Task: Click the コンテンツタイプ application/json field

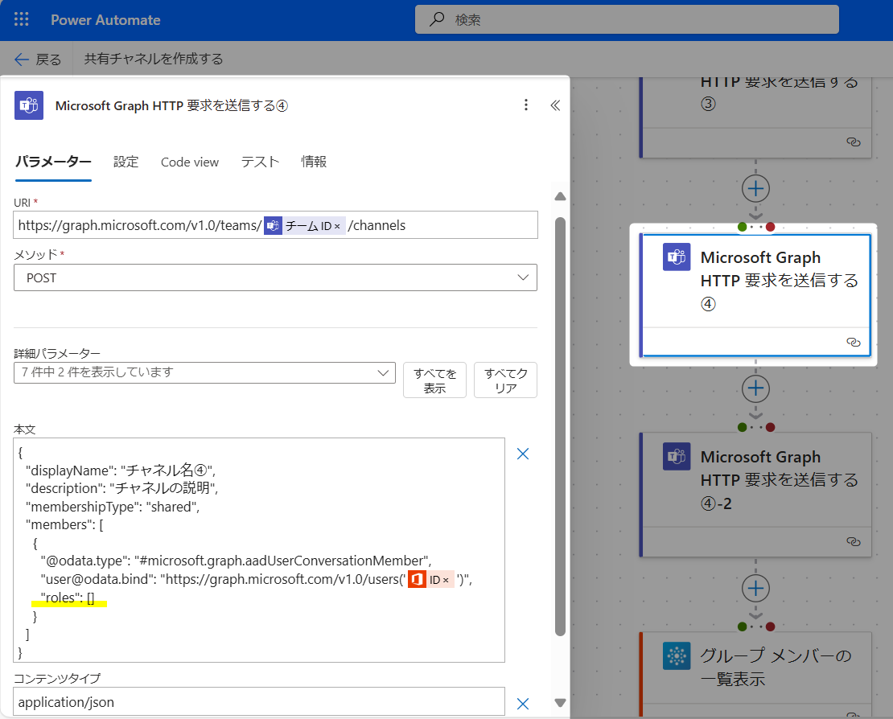Action: [x=259, y=702]
